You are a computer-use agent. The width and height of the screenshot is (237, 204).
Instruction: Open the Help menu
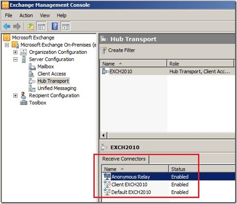tap(61, 16)
